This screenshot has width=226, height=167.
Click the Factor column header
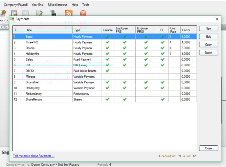pyautogui.click(x=189, y=30)
